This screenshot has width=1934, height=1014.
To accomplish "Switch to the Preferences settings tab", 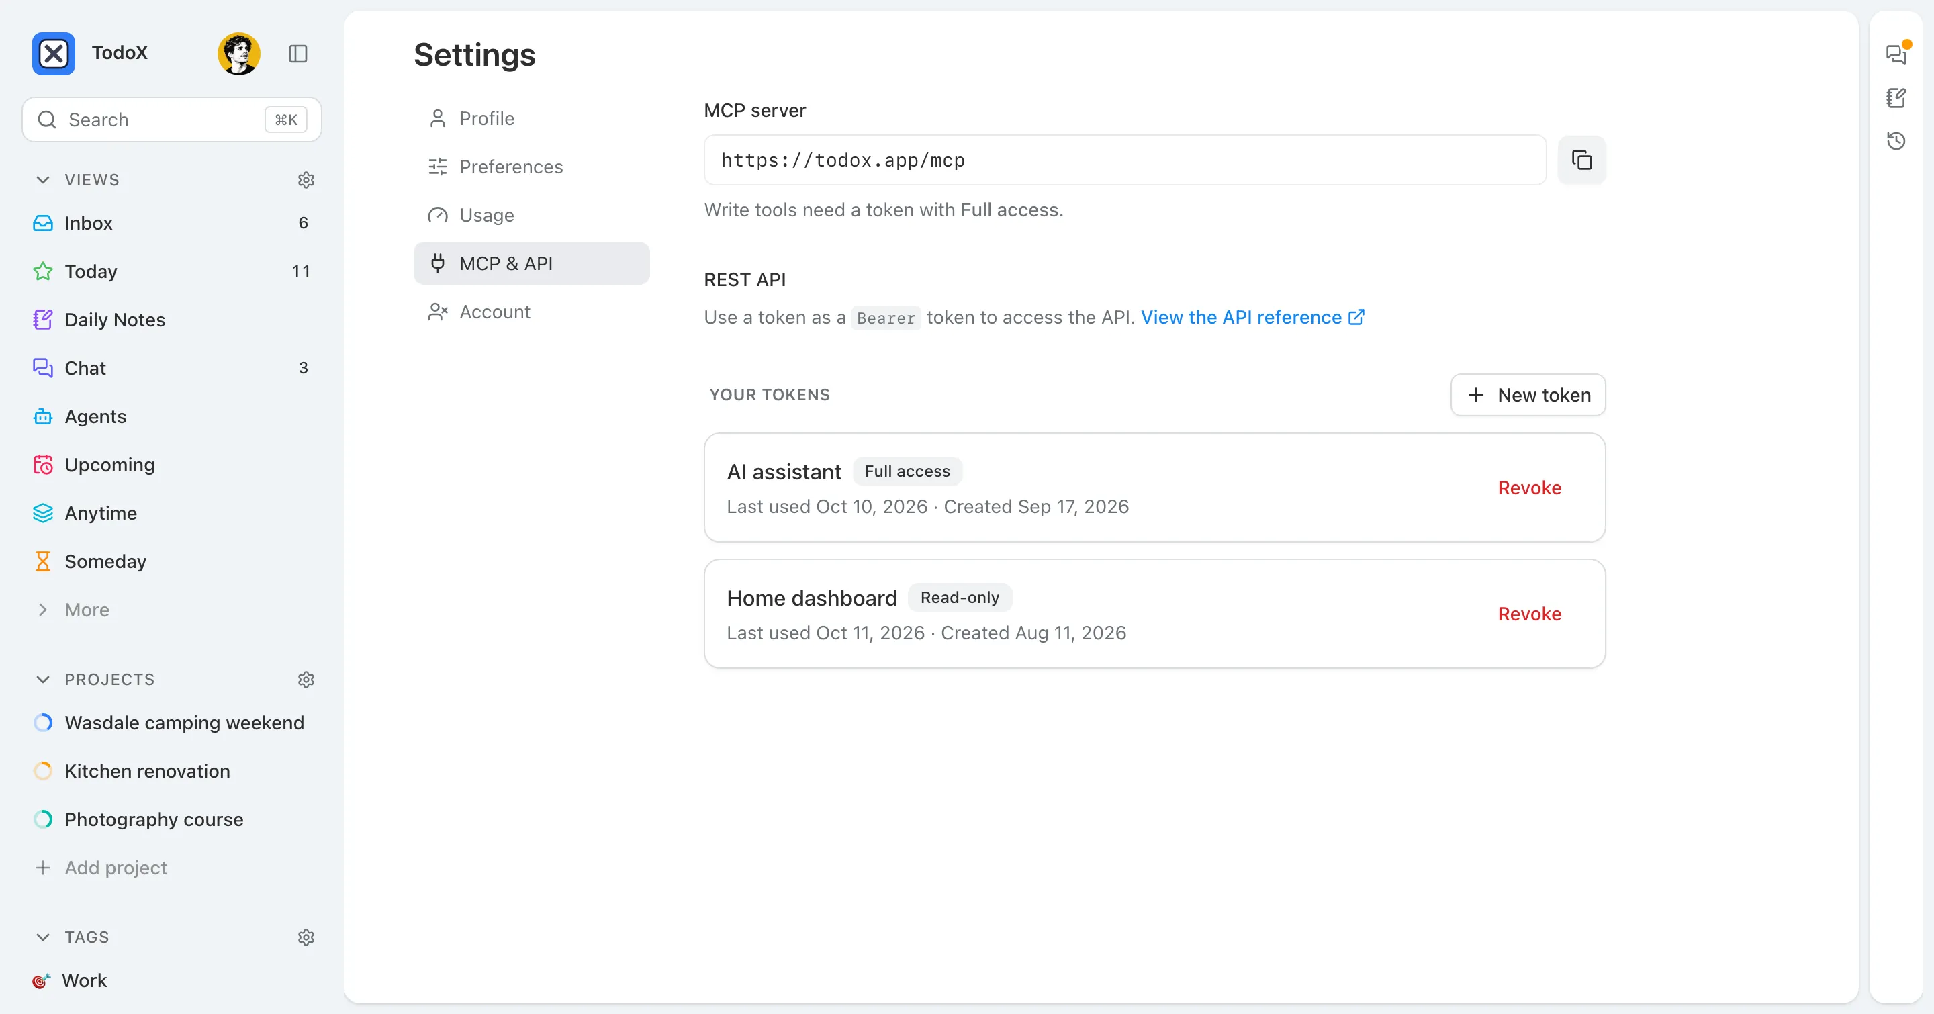I will pos(532,167).
